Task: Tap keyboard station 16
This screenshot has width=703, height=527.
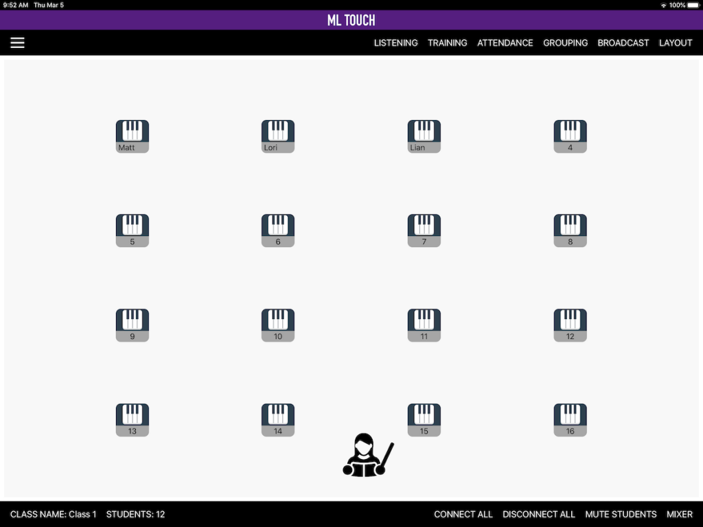Action: [571, 420]
